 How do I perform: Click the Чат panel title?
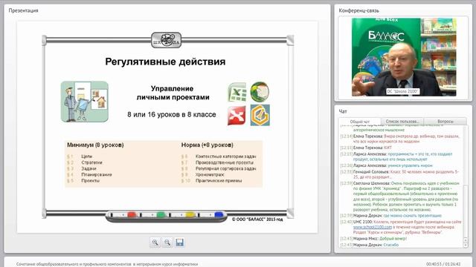click(x=343, y=111)
